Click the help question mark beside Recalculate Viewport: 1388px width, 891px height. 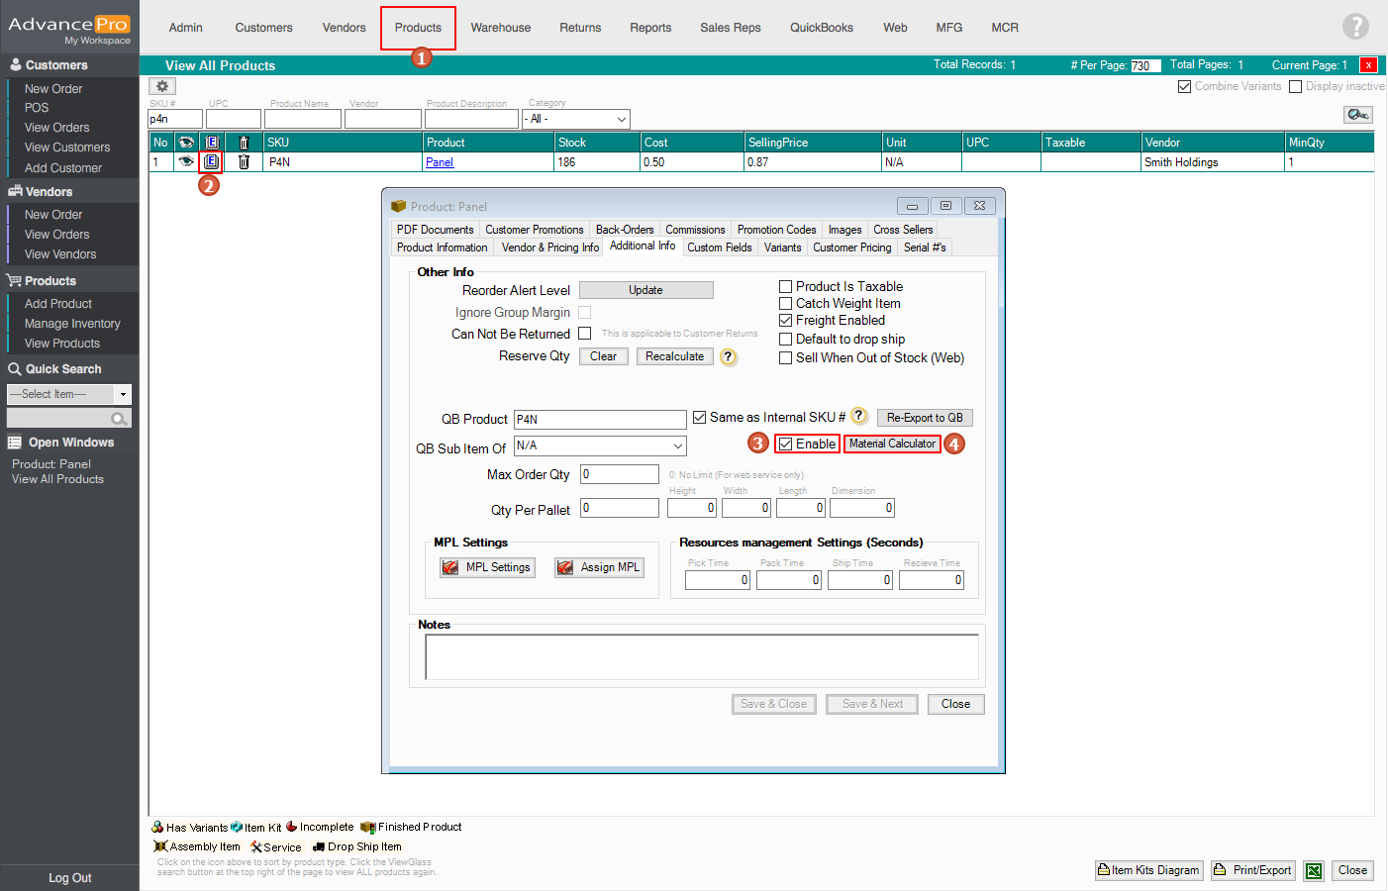729,357
